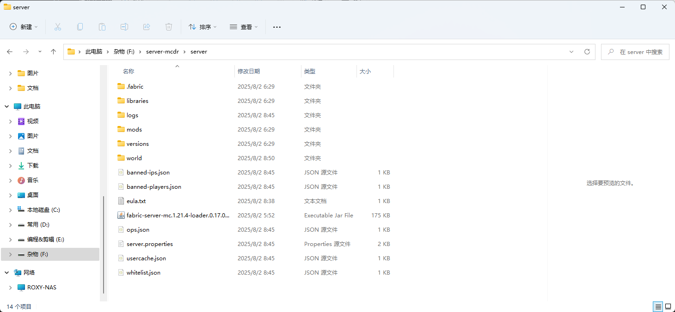Viewport: 675px width, 312px height.
Task: Switch to large thumbnails view icon
Action: tap(668, 306)
